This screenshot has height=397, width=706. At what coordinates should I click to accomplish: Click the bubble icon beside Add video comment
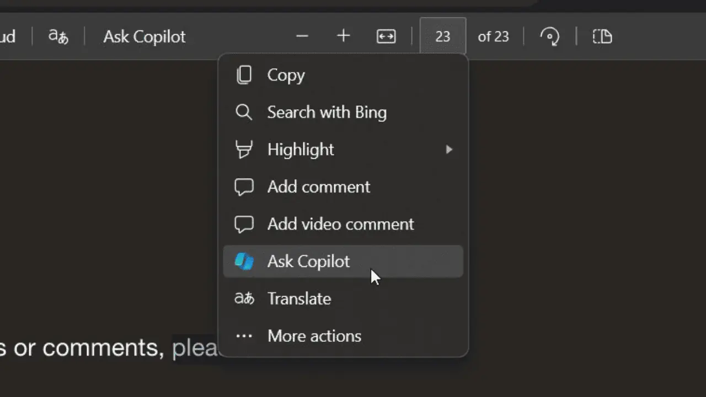[244, 224]
